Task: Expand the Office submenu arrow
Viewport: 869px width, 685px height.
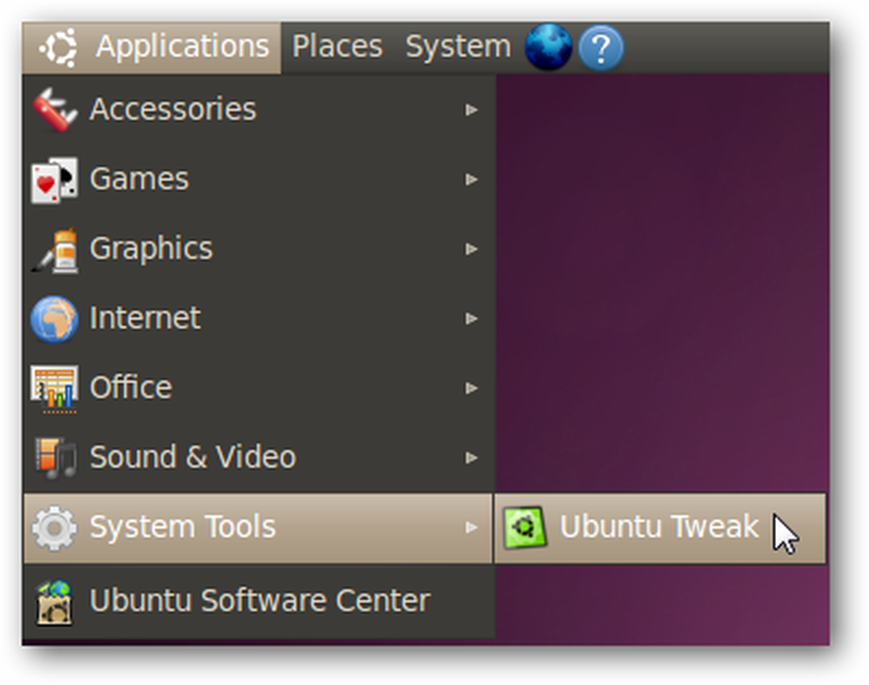Action: (472, 387)
